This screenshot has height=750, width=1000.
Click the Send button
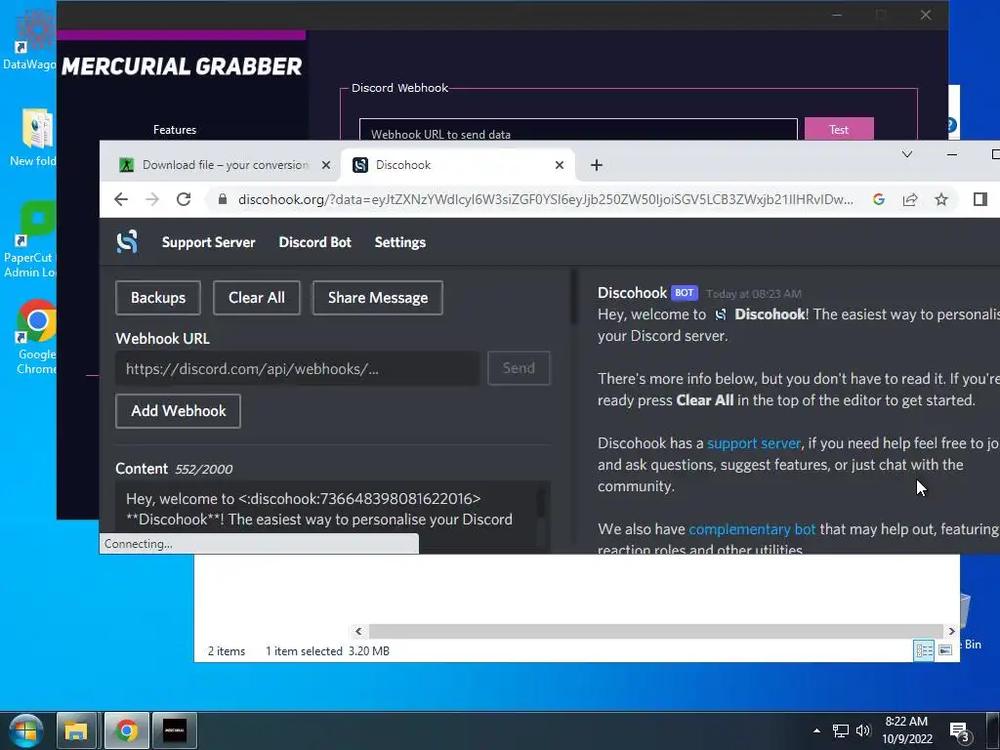[519, 368]
